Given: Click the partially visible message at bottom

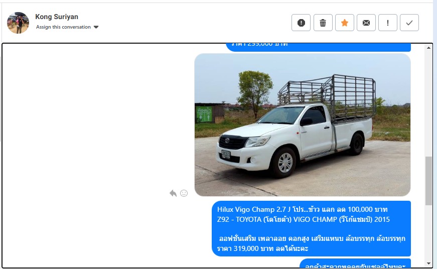Looking at the screenshot, I should tap(355, 264).
